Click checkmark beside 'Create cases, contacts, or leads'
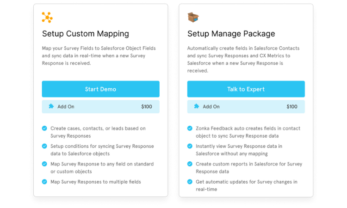 [44, 128]
